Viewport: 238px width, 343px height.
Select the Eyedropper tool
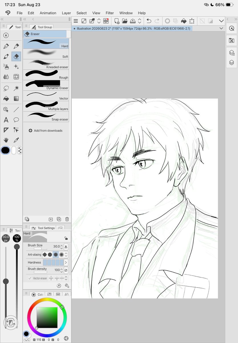pyautogui.click(x=16, y=140)
